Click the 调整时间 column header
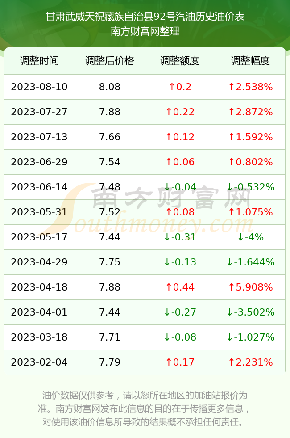 click(x=39, y=61)
